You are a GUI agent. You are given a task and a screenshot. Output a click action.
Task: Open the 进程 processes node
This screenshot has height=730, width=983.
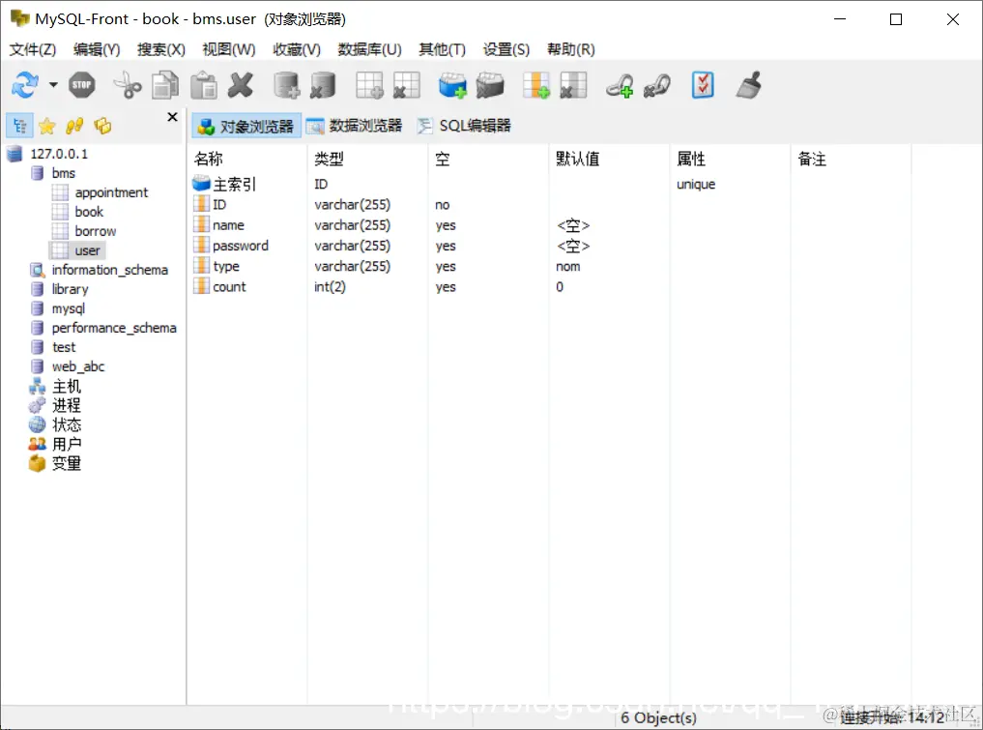(x=67, y=406)
